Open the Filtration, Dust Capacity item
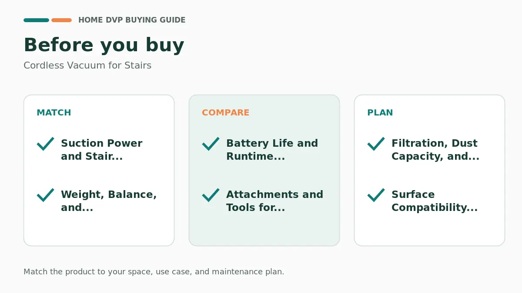The image size is (522, 293). pyautogui.click(x=435, y=150)
